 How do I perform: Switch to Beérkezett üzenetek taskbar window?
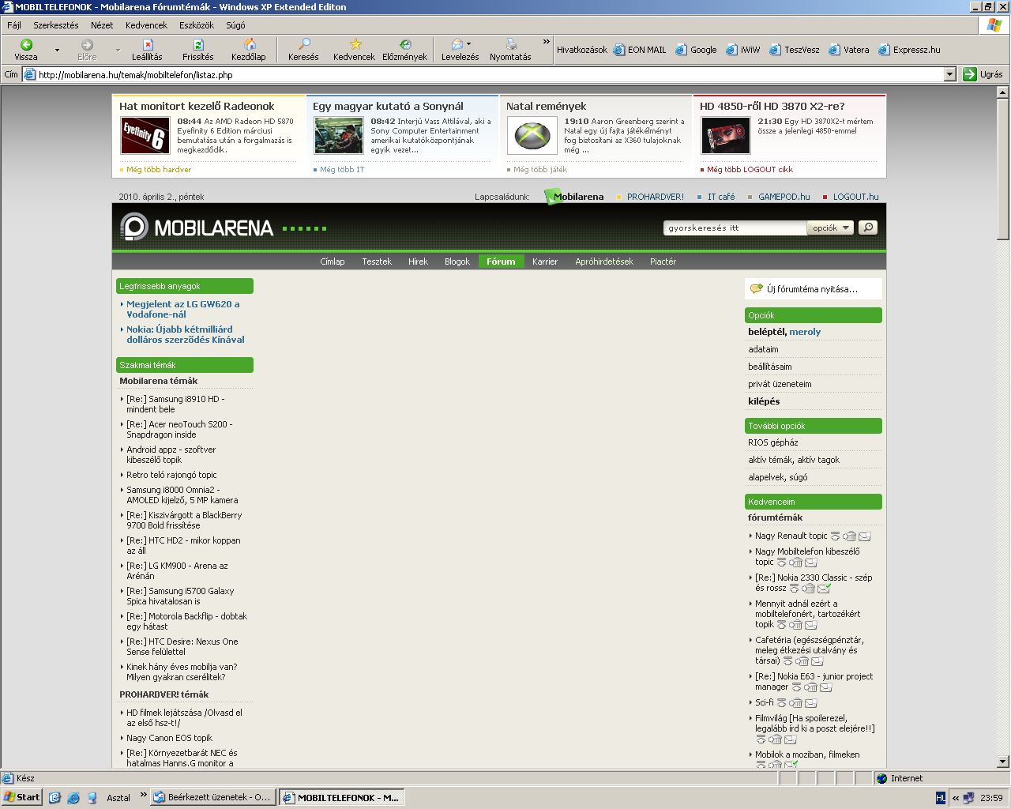pyautogui.click(x=213, y=798)
